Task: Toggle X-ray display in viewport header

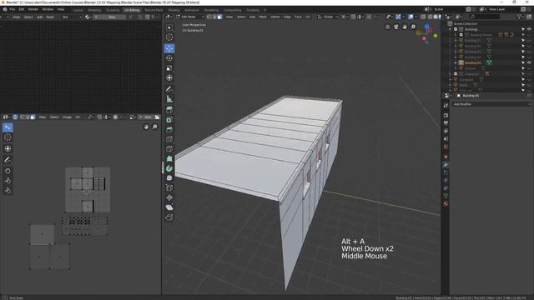Action: coord(423,17)
